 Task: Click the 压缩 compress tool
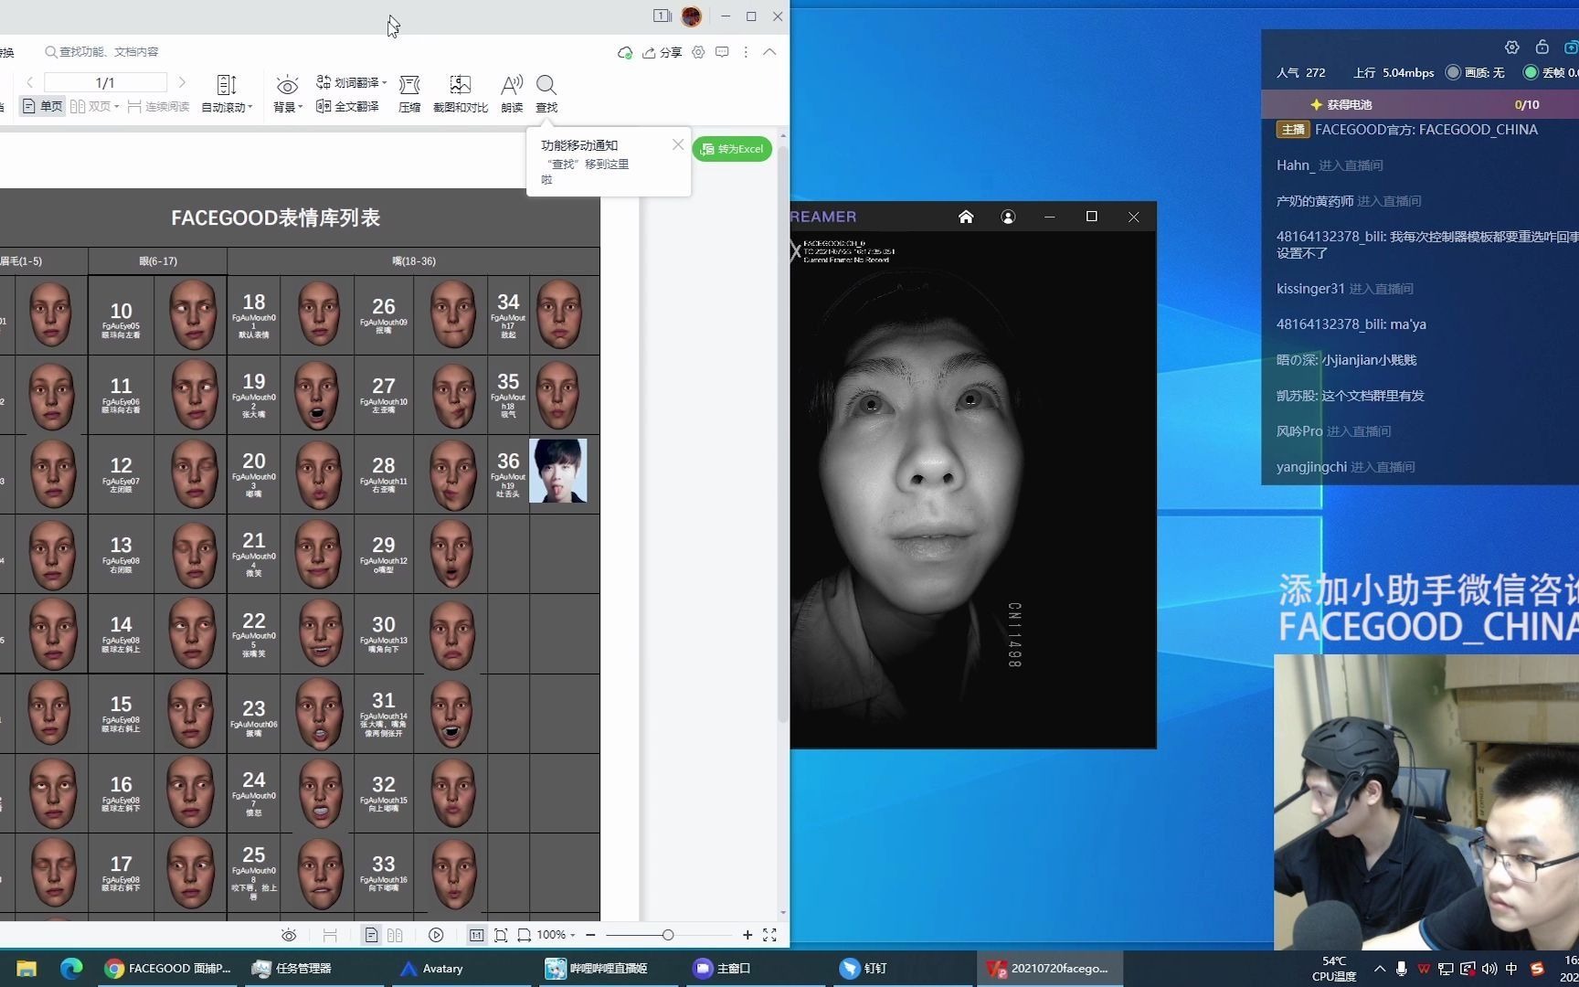[x=409, y=94]
